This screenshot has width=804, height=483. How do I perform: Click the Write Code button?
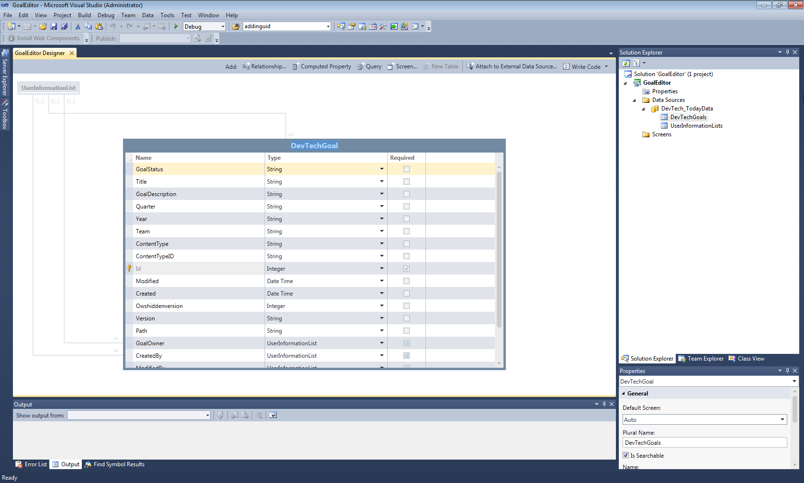[x=582, y=67]
